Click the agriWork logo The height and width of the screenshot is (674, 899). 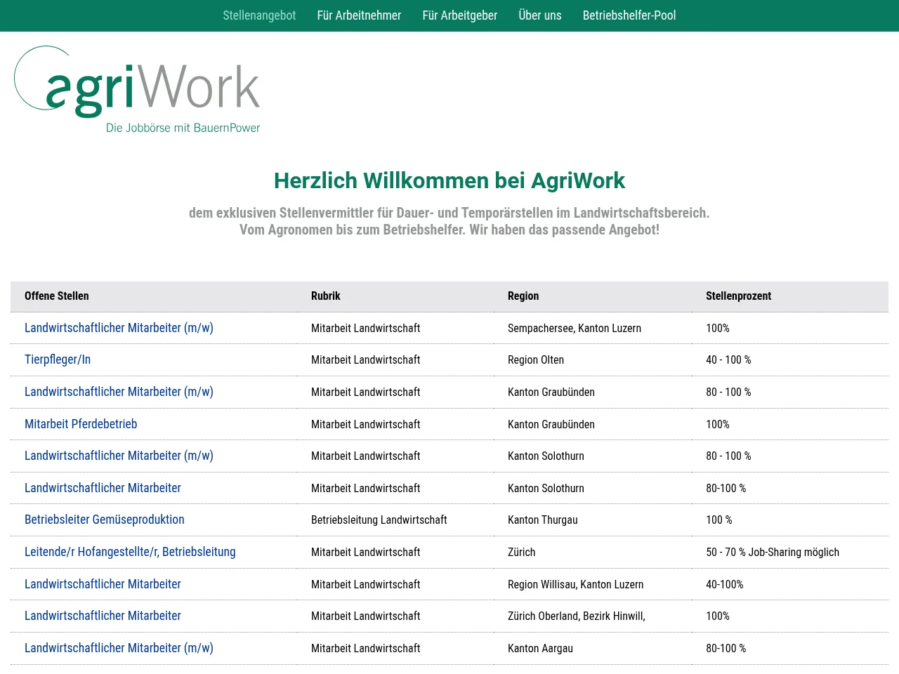coord(137,89)
